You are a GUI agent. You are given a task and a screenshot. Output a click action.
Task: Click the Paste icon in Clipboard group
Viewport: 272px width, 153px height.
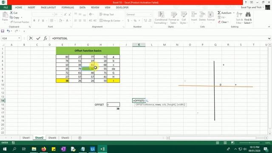[5, 15]
